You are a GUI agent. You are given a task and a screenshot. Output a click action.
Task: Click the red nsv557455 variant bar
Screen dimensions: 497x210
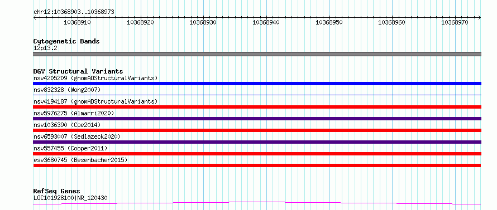coord(257,154)
